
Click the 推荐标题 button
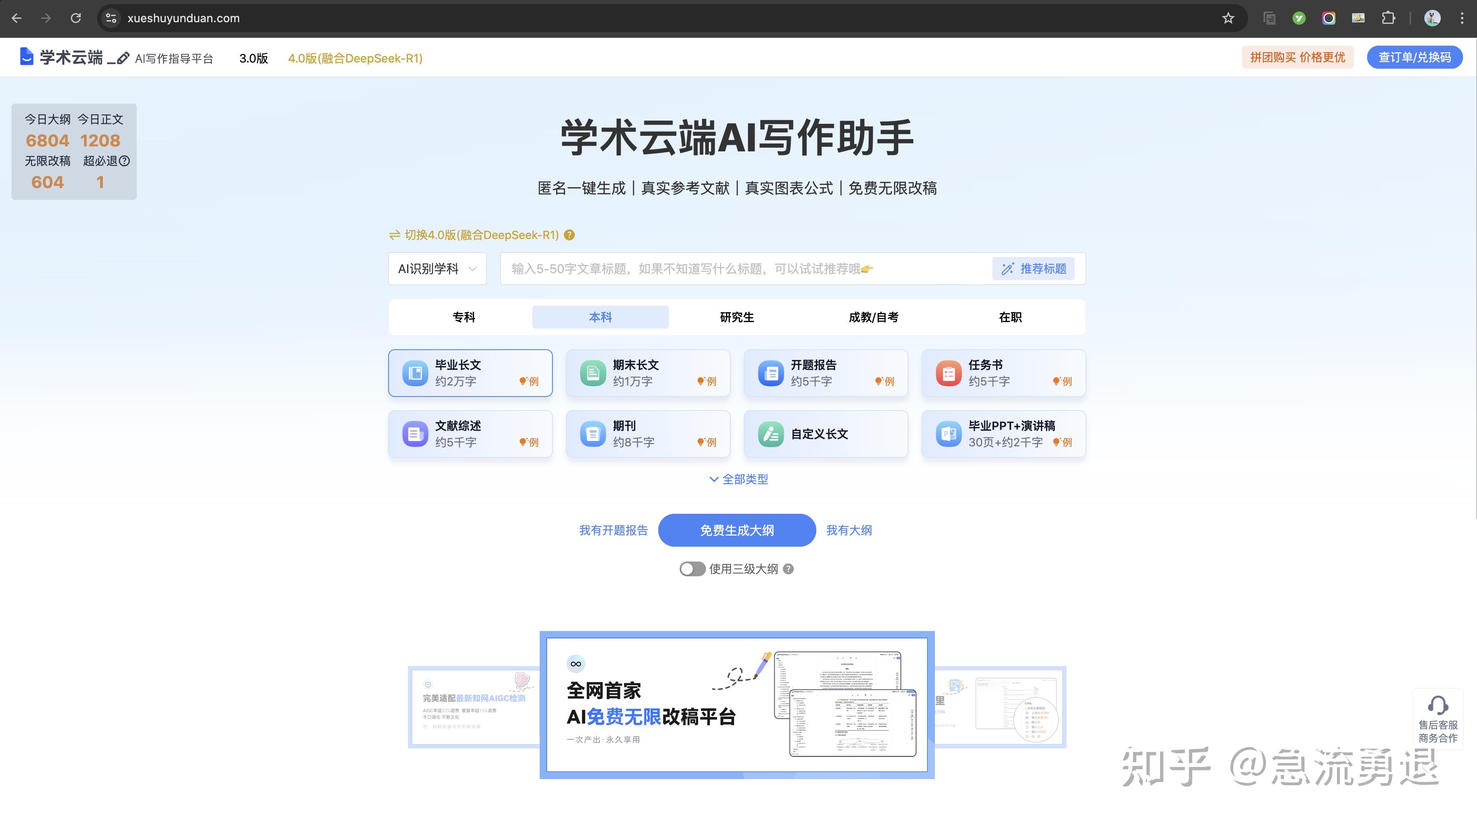pyautogui.click(x=1033, y=269)
